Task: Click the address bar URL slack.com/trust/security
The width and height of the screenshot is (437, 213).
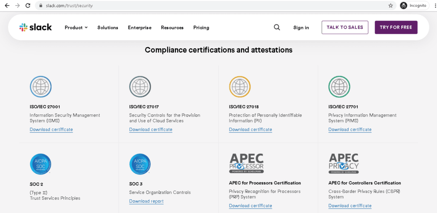Action: [x=69, y=6]
